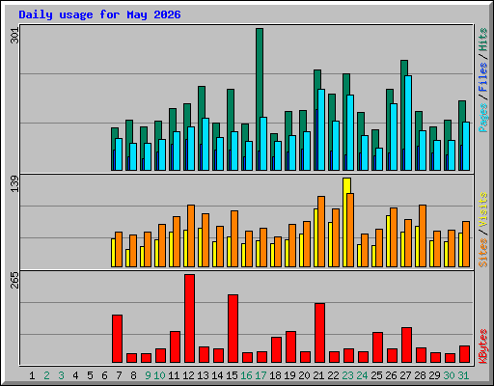The image size is (494, 386).
Task: Click day label 29 on the x-axis
Action: pyautogui.click(x=434, y=375)
